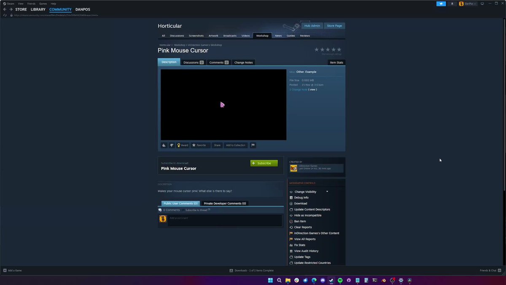Click in the Add a comment field
The image size is (506, 285).
coord(225,220)
